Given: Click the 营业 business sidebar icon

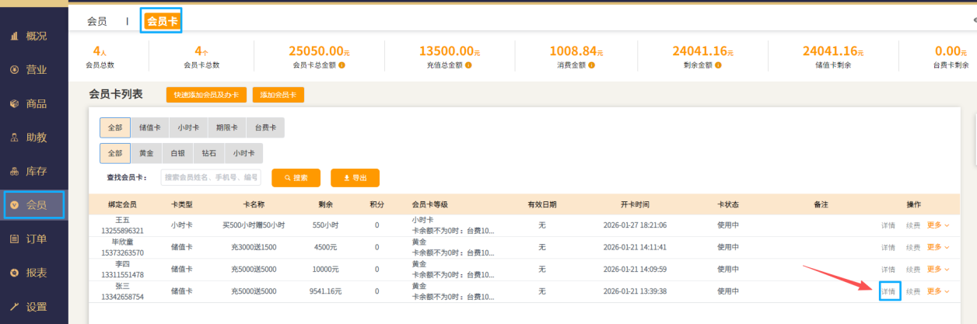Looking at the screenshot, I should point(14,70).
